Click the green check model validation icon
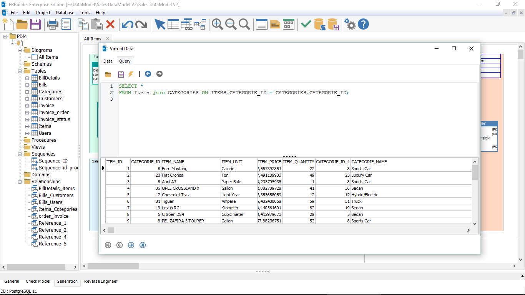 pos(306,24)
